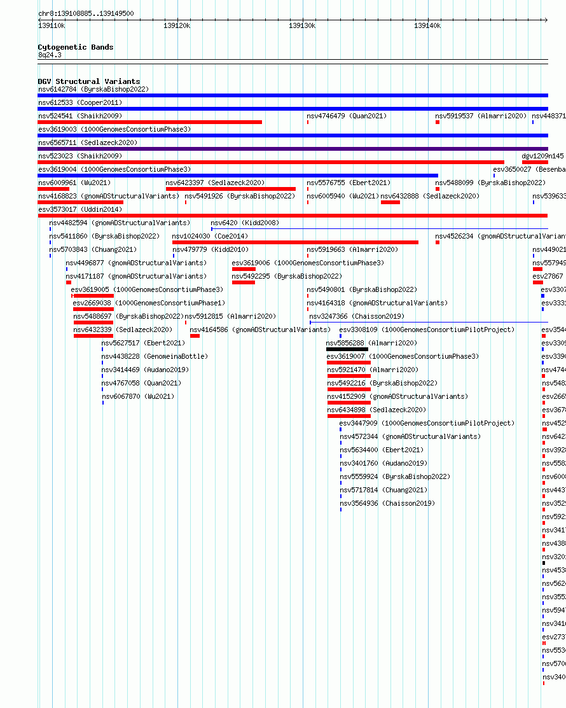Open nsv5921470 (Almarri2020) variant
The width and height of the screenshot is (566, 708).
[373, 370]
